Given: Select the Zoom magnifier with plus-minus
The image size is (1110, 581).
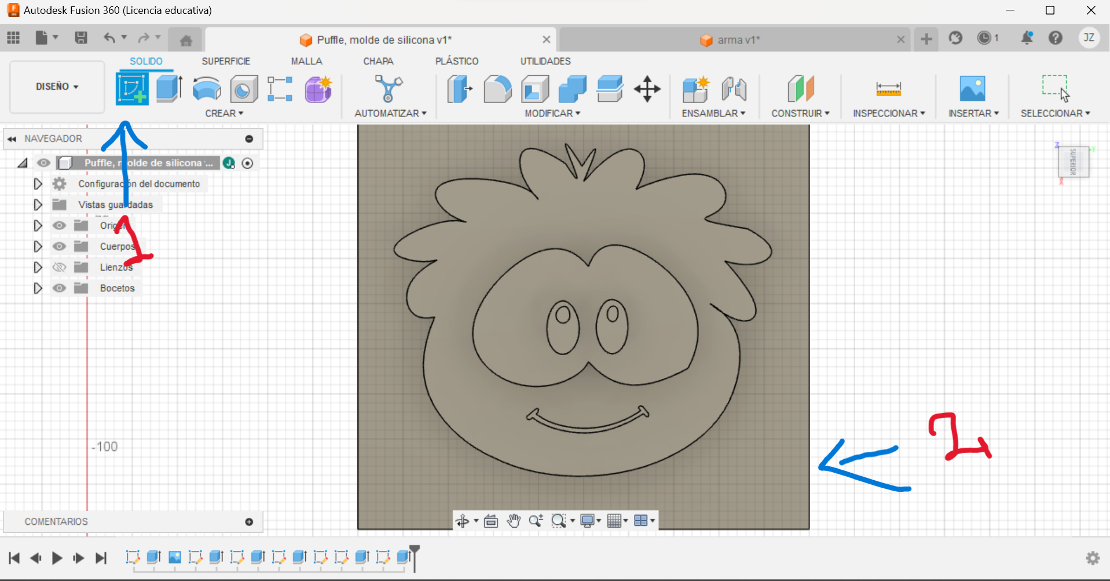Looking at the screenshot, I should (536, 521).
